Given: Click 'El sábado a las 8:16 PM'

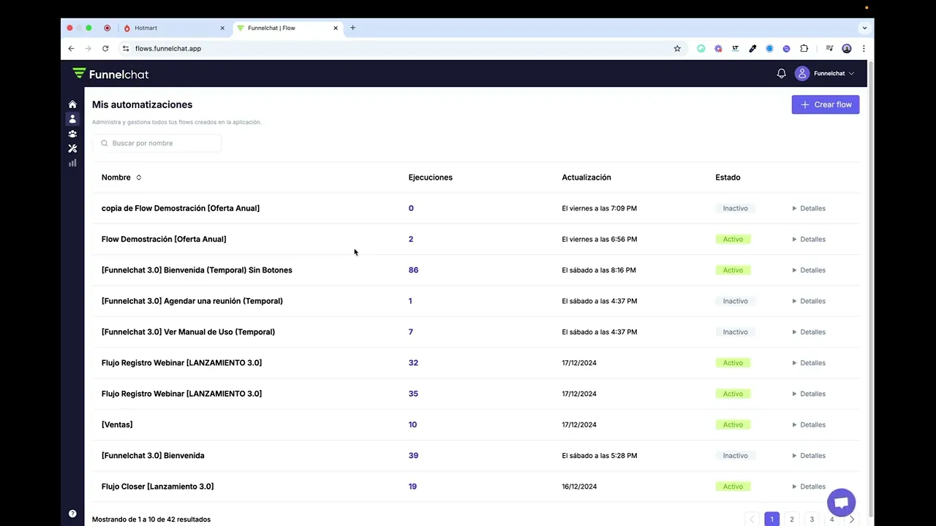Looking at the screenshot, I should (599, 270).
